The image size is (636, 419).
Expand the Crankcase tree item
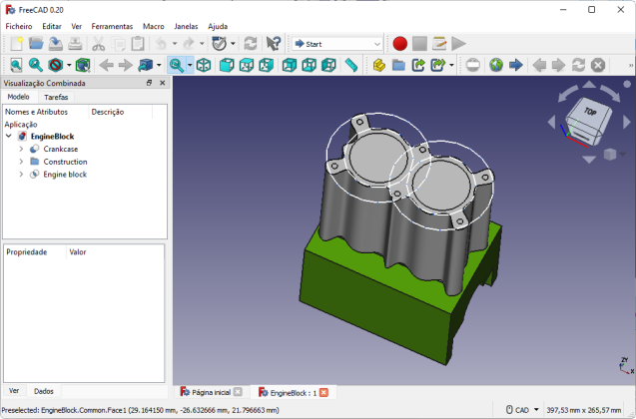21,149
